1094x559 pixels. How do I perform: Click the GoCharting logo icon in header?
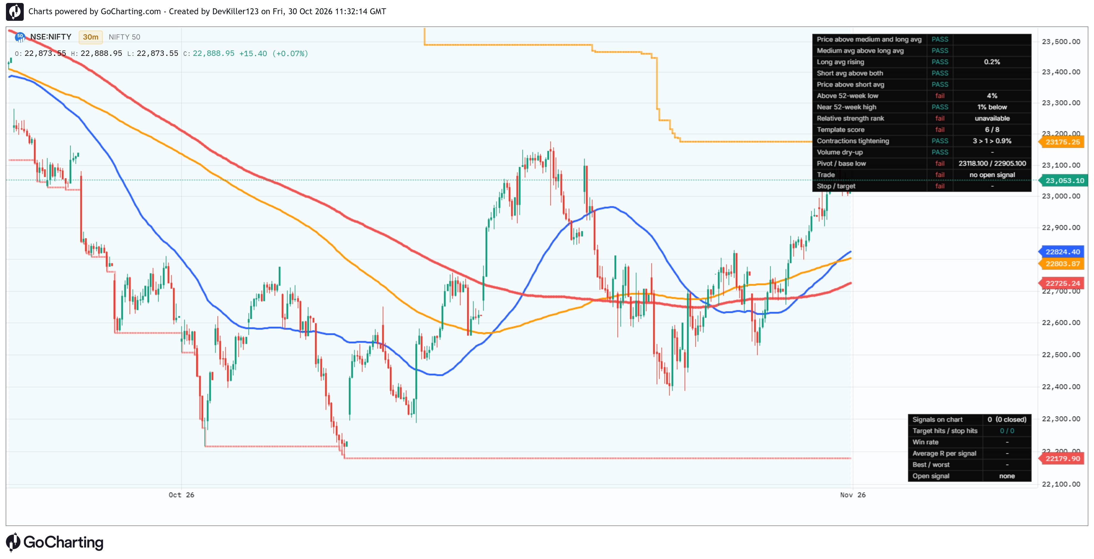(15, 12)
